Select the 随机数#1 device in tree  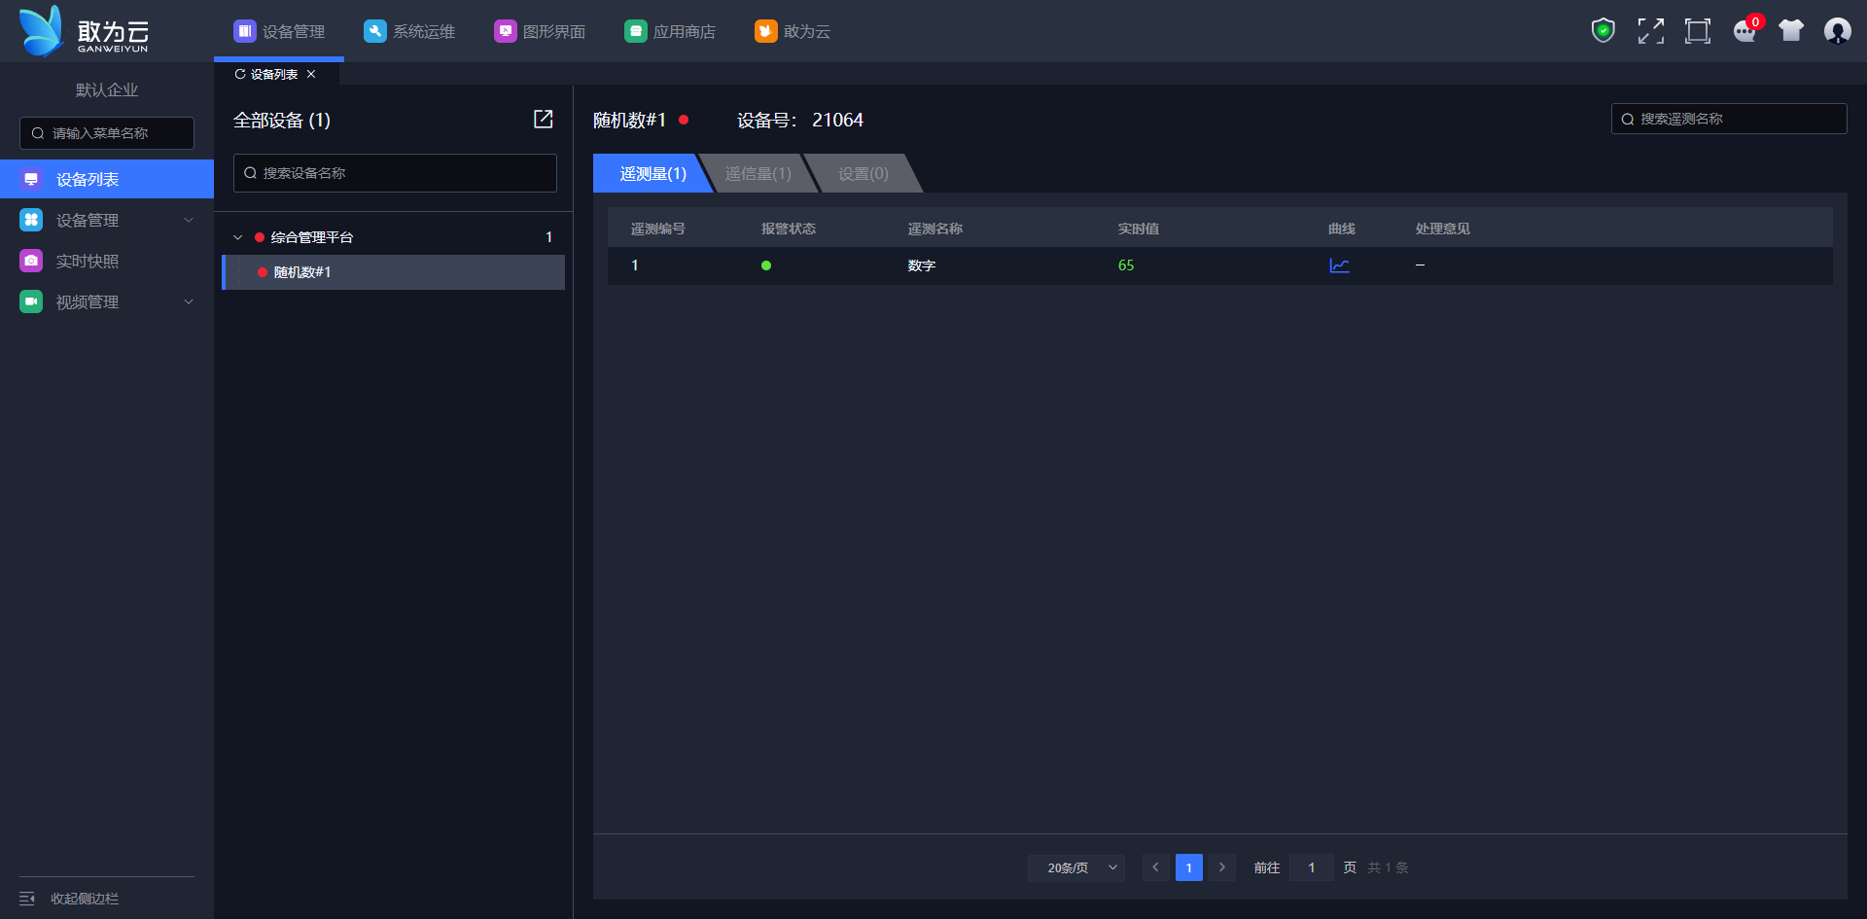[394, 272]
